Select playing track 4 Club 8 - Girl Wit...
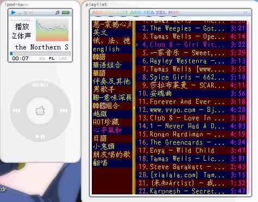 point(191,45)
